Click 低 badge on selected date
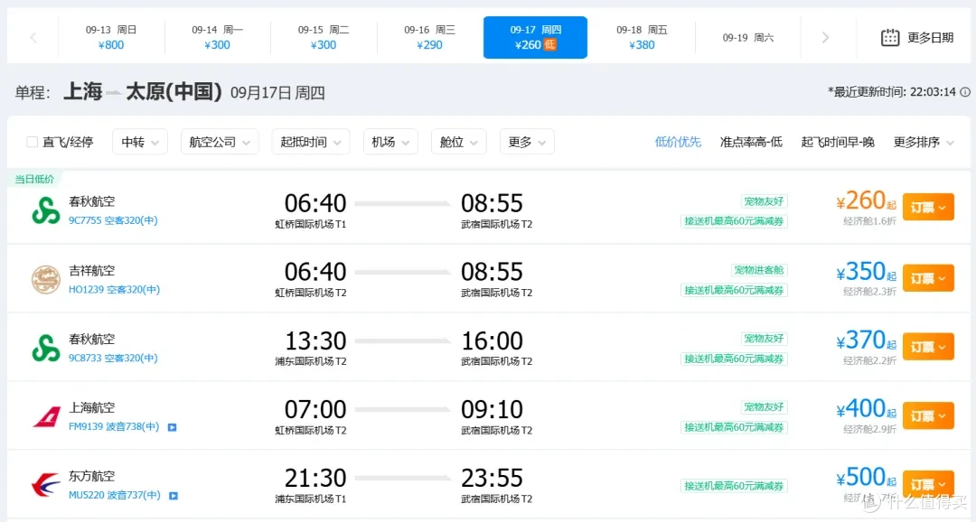Screen dimensions: 976x522 (x=549, y=45)
